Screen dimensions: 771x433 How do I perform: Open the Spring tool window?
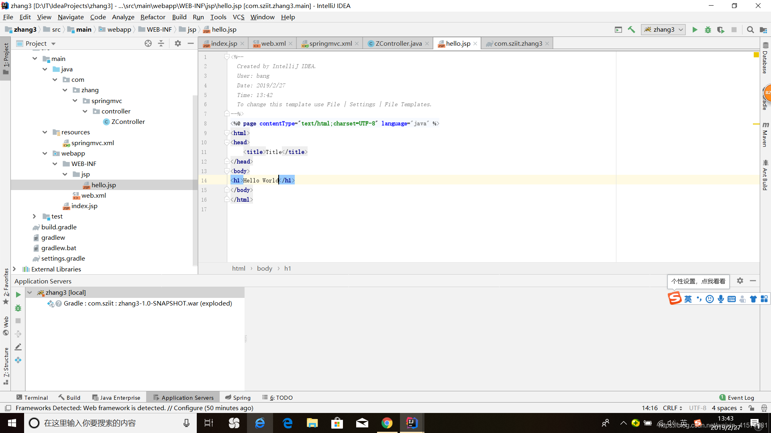(238, 398)
